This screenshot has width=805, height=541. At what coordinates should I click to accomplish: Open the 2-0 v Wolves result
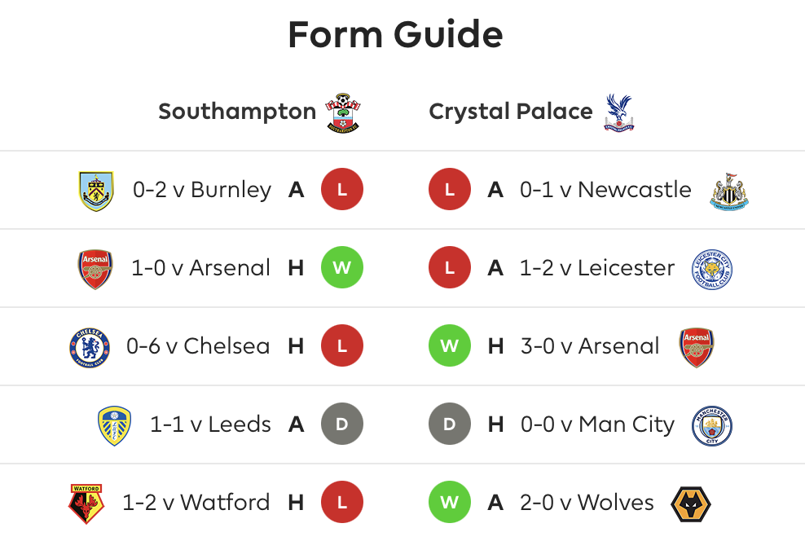[587, 503]
